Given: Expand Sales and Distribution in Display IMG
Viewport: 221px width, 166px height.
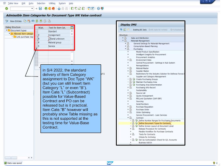Looking at the screenshot, I should click(123, 38).
